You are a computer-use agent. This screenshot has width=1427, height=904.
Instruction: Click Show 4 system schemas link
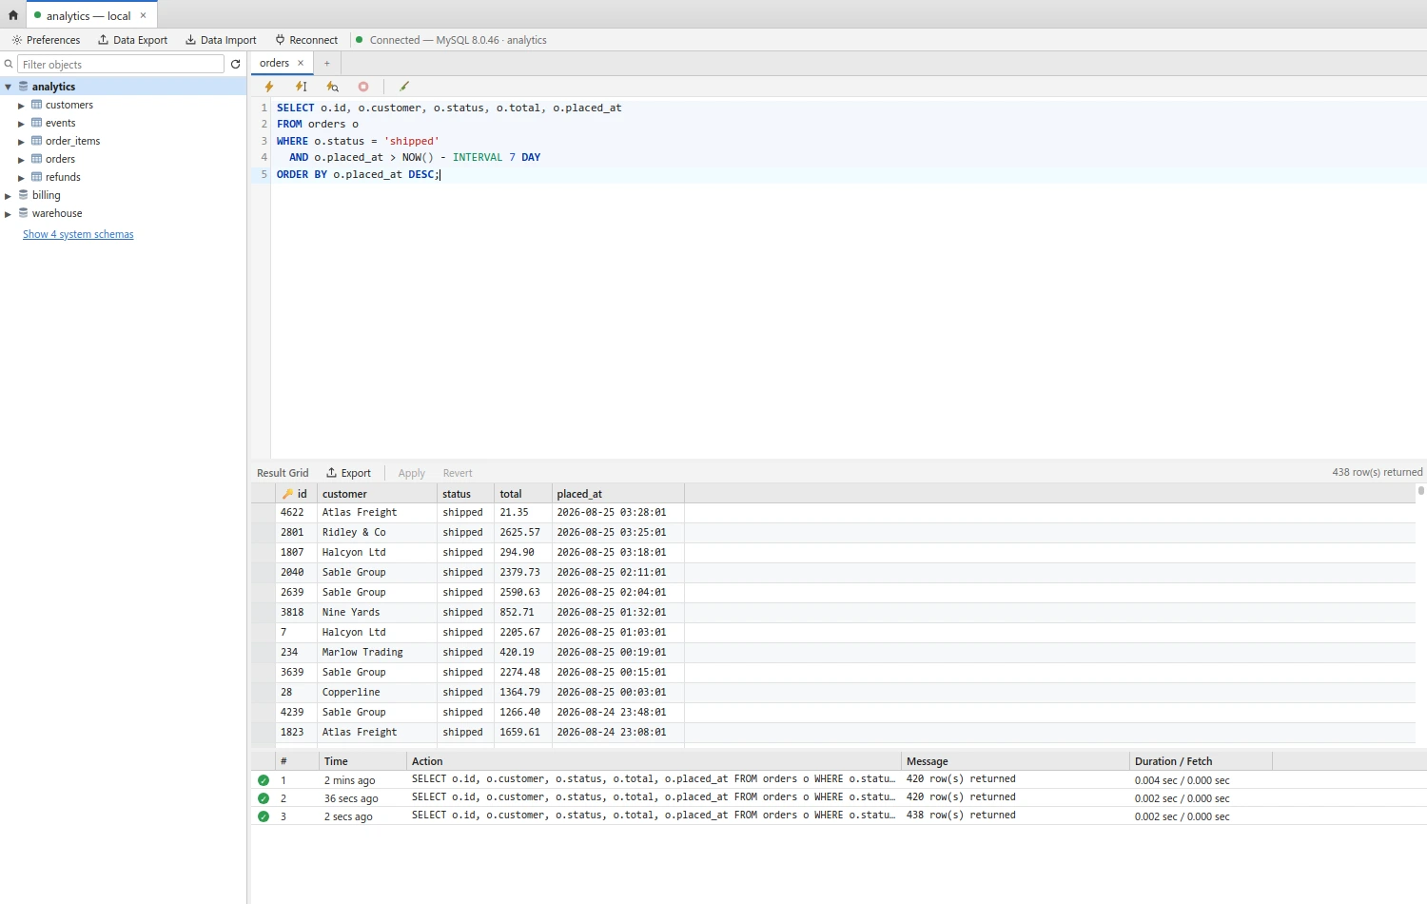pos(78,234)
